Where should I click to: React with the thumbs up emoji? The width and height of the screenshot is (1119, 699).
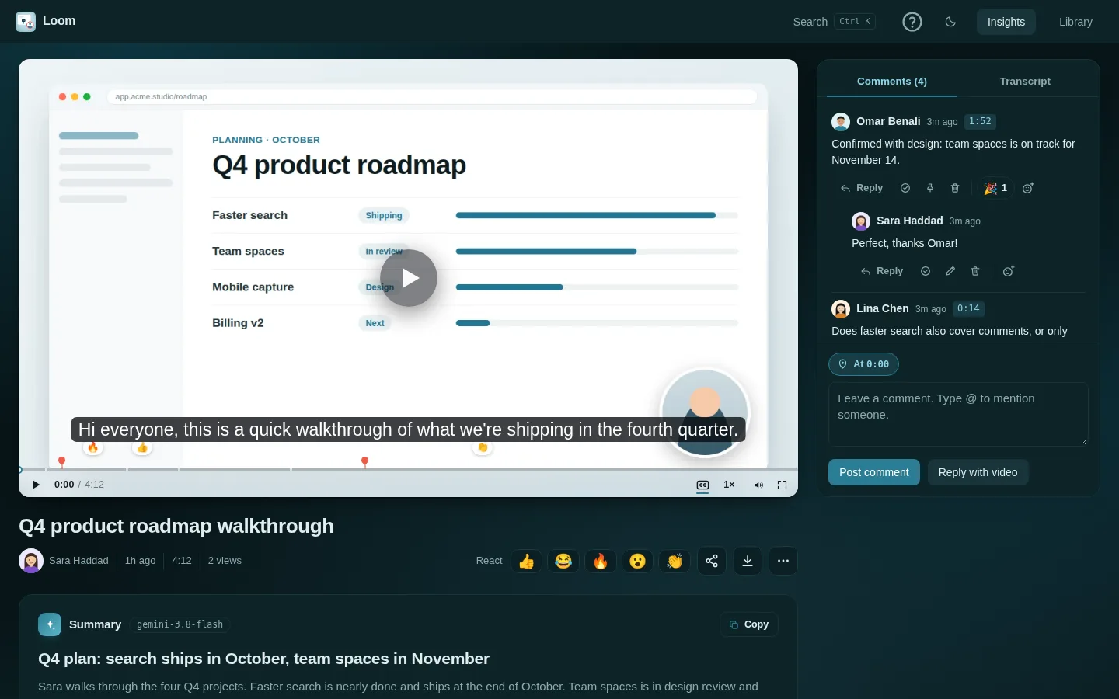527,561
